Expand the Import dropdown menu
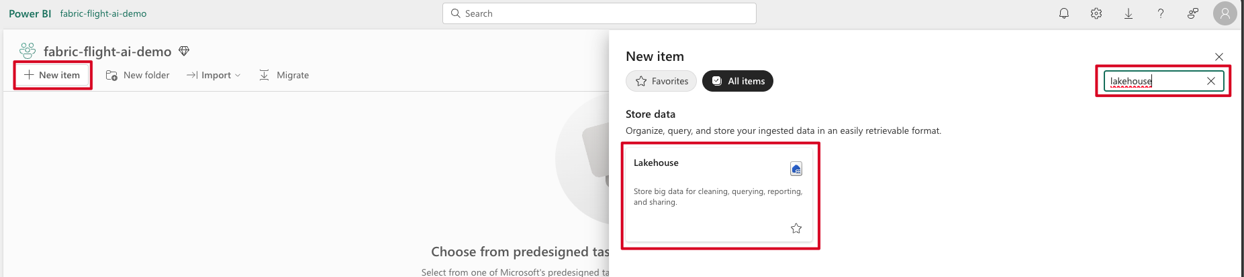 (x=213, y=75)
